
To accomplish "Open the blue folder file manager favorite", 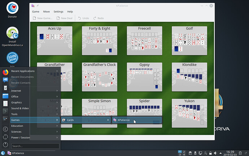I will click(x=5, y=96).
